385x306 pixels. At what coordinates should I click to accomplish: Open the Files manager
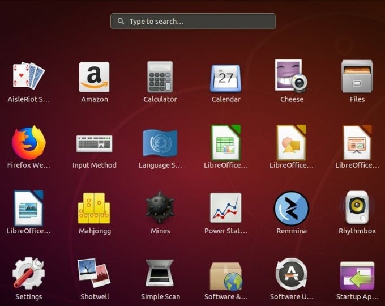[357, 76]
